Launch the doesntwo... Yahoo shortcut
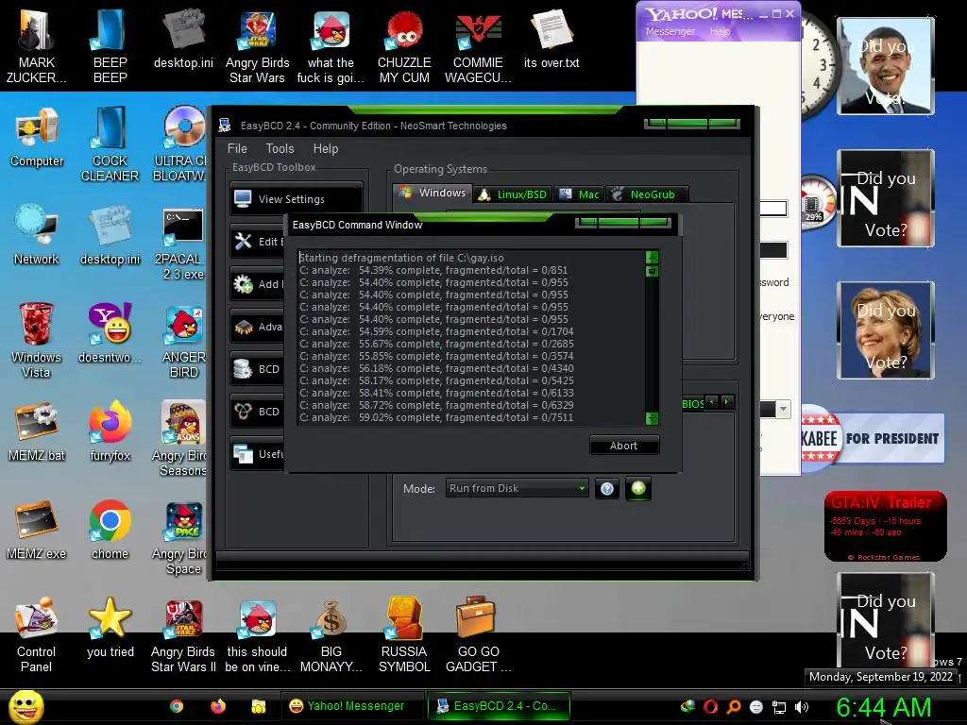 (110, 333)
